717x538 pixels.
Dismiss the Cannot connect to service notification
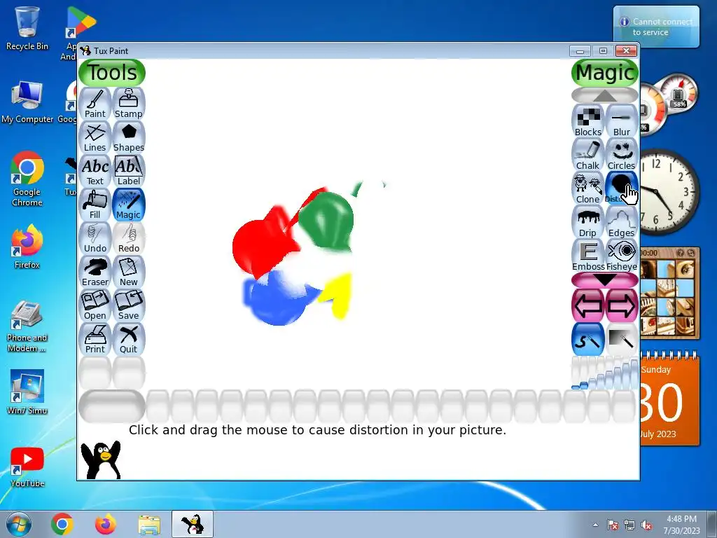[x=656, y=27]
